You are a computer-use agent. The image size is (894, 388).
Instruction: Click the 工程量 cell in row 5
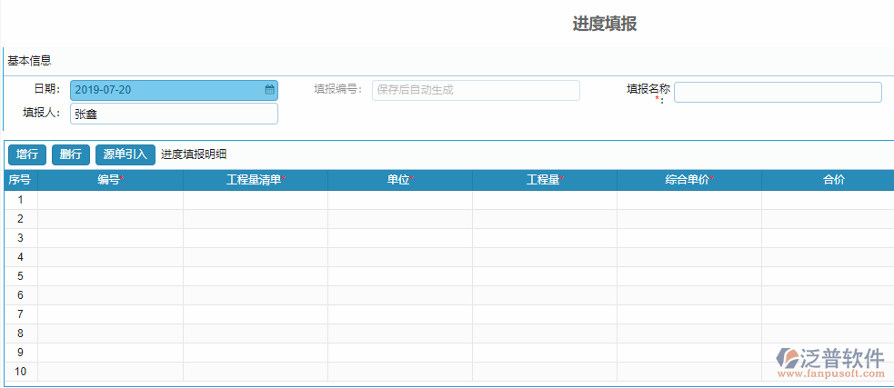(544, 276)
